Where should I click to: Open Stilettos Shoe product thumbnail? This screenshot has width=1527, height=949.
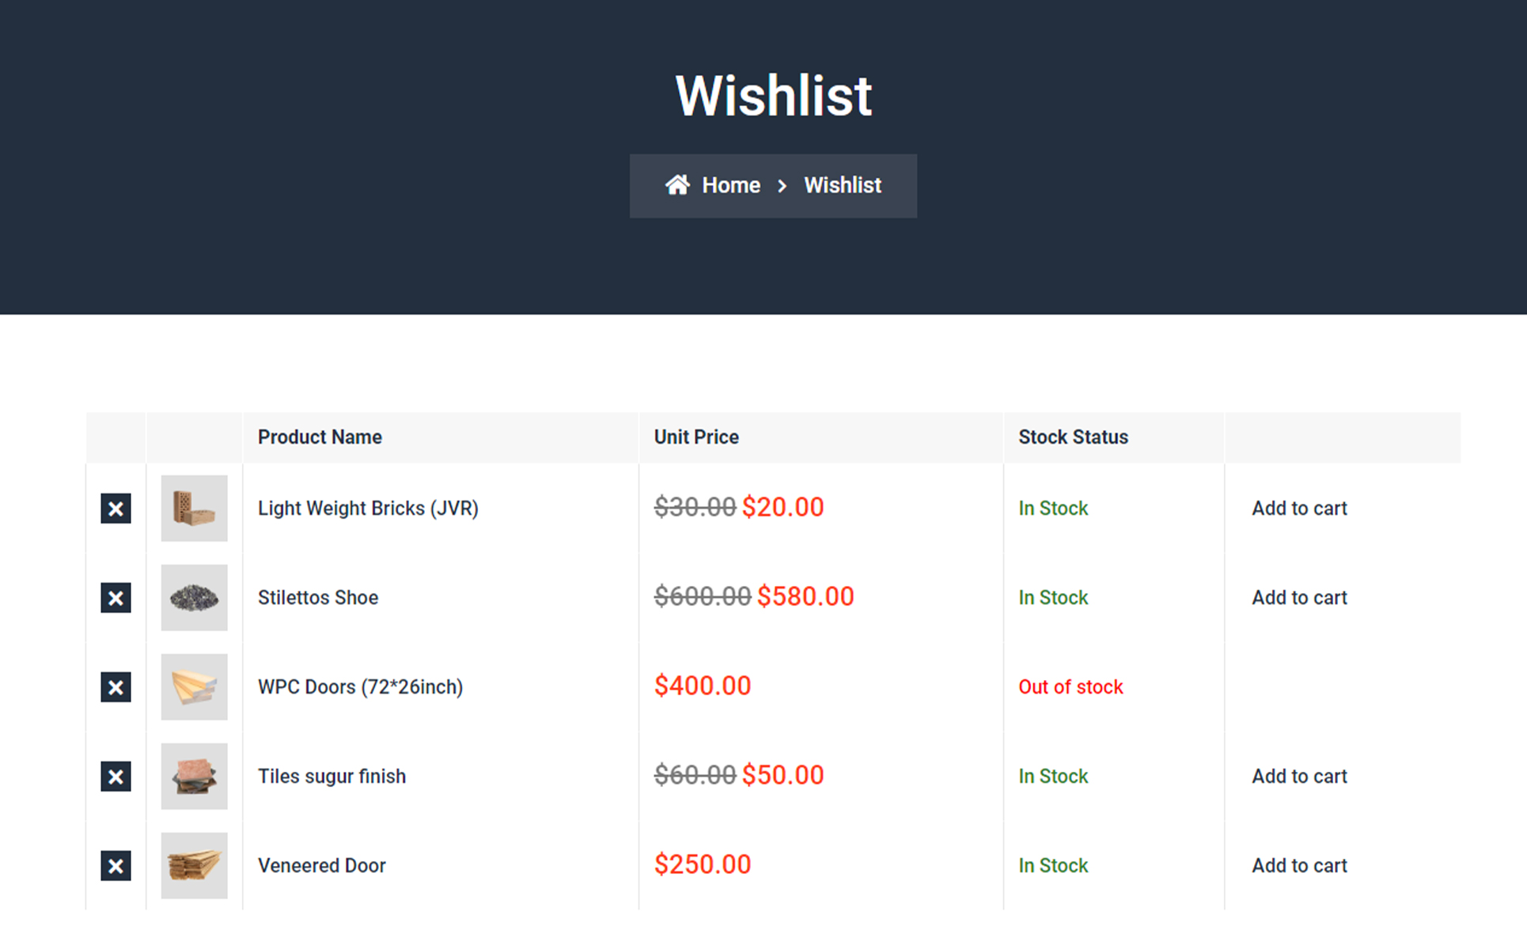194,598
